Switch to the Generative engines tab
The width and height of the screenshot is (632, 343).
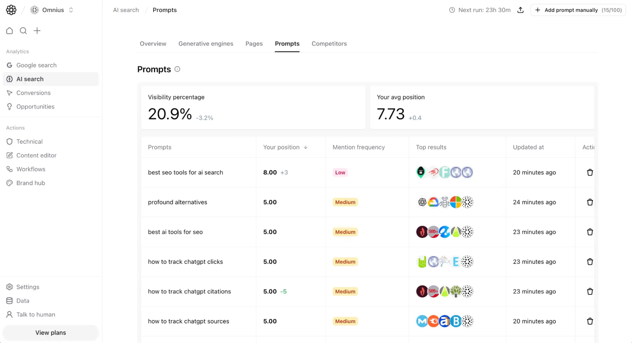click(x=206, y=44)
